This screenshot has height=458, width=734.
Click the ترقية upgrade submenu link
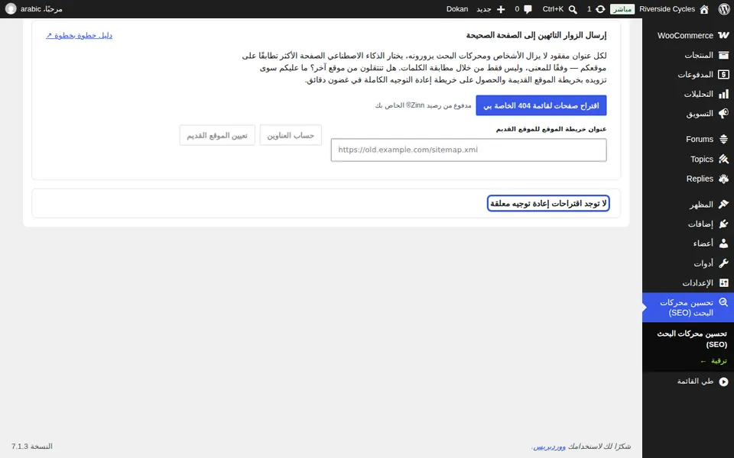[714, 361]
